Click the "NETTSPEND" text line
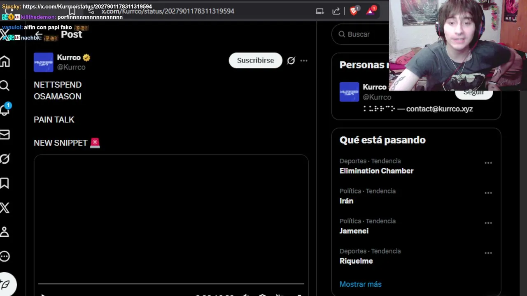This screenshot has height=296, width=527. pyautogui.click(x=58, y=85)
